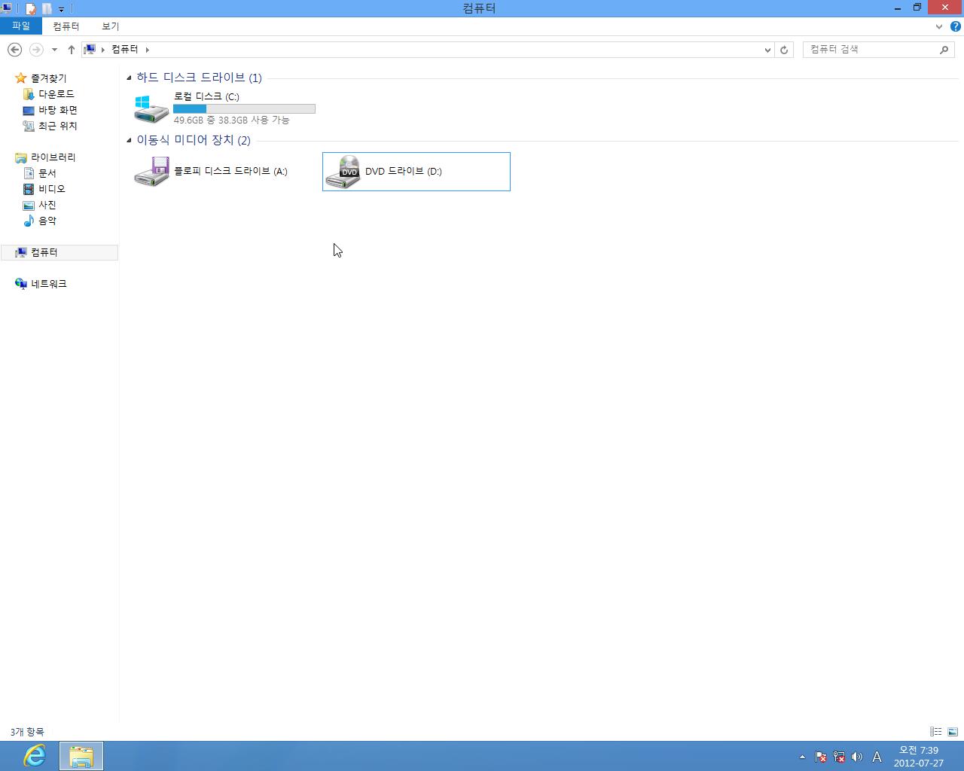The image size is (964, 771).
Task: Open the recent locations dropdown arrow
Action: (54, 50)
